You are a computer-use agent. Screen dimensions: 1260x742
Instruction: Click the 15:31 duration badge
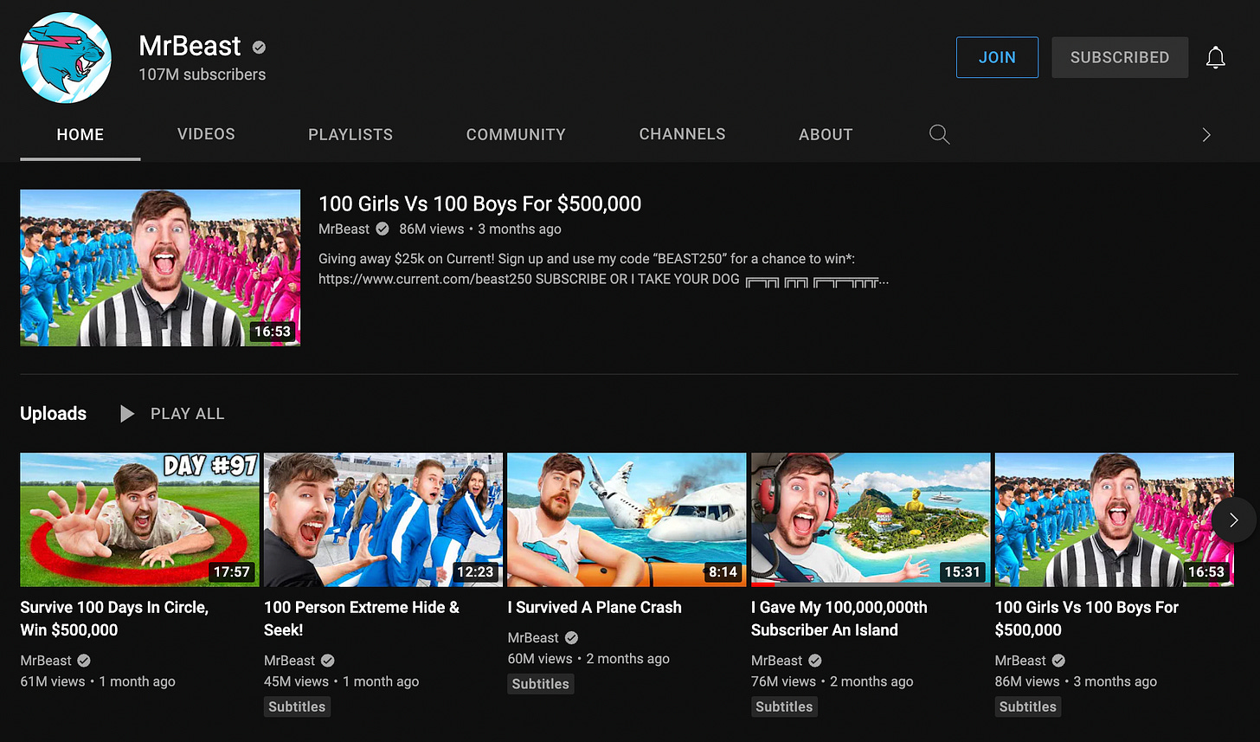pos(962,571)
